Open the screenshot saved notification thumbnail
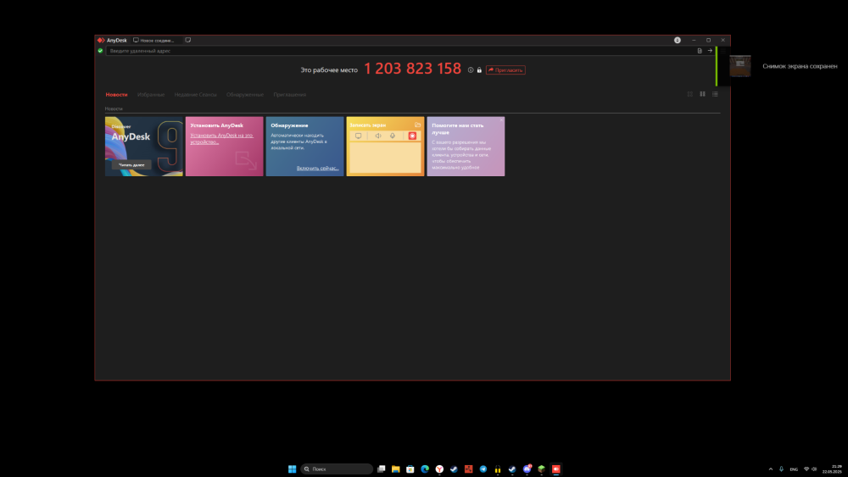Viewport: 848px width, 477px height. point(740,66)
